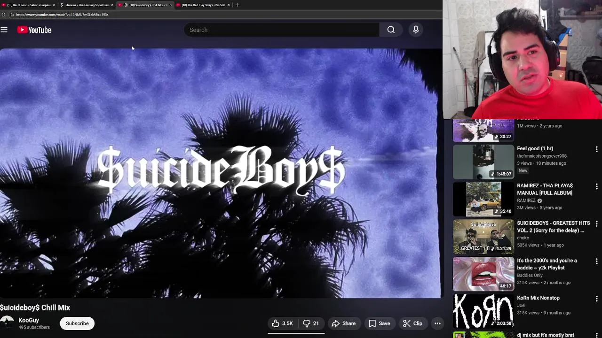602x338 pixels.
Task: Open KooGuy channel name link
Action: (x=29, y=320)
